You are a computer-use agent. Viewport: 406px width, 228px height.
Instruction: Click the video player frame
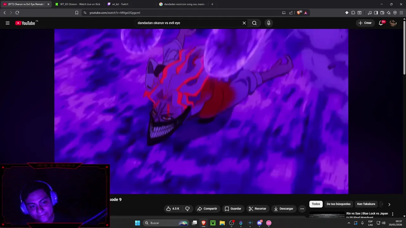click(201, 111)
